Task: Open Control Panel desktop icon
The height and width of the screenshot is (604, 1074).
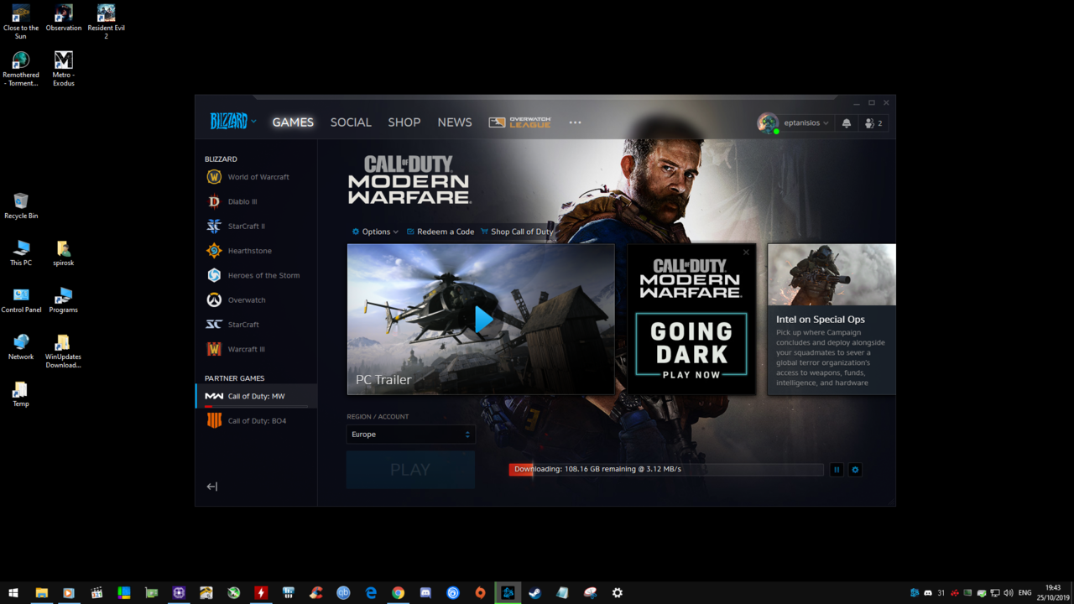Action: 21,299
